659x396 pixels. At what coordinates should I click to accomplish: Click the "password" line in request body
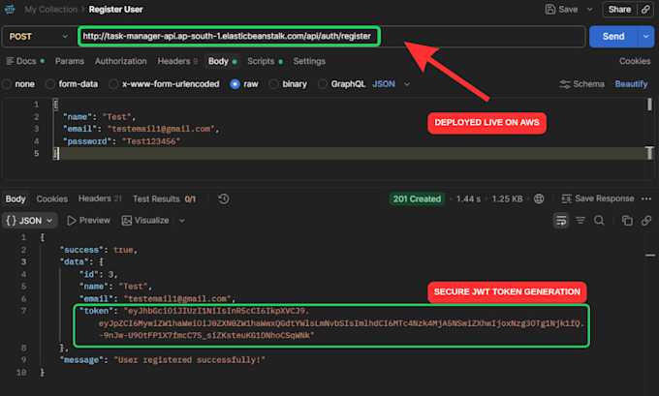point(121,141)
